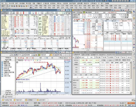136x107 pixels.
Task: Click the horizontal lines icon in right sidebar
Action: click(134, 68)
